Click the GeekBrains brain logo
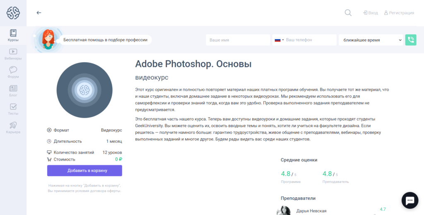424x215 pixels. click(x=13, y=13)
